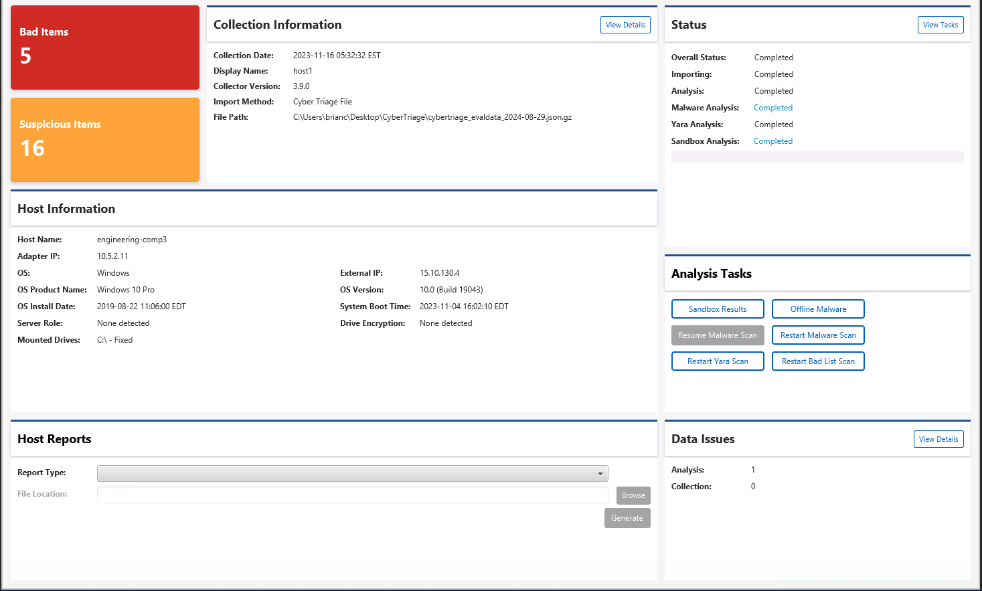
Task: Select OS version 10.0 (Build 19043)
Action: 451,290
